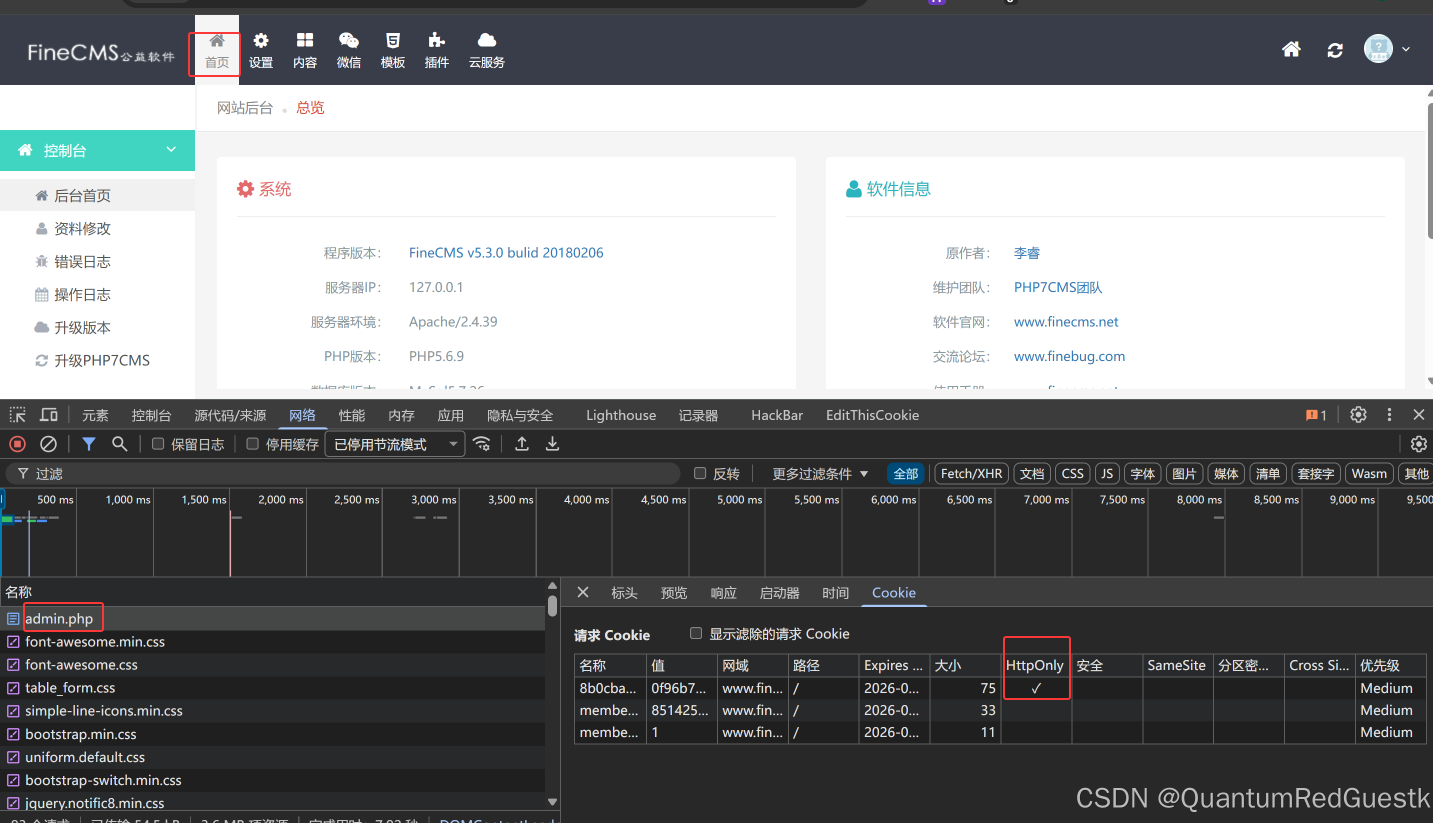Open the 云服务 cloud icon menu
The width and height of the screenshot is (1433, 823).
[486, 40]
